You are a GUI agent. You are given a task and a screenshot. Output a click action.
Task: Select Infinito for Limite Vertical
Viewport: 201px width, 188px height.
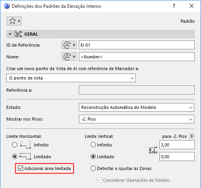[x=93, y=145]
